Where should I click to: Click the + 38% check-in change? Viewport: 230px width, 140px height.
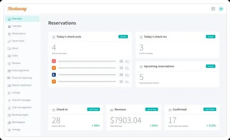(x=96, y=126)
